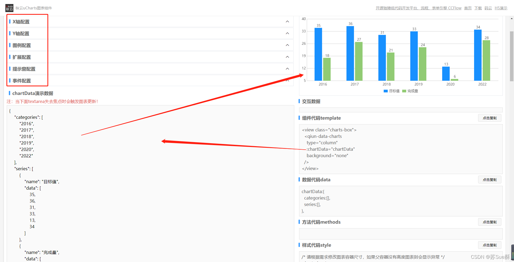Collapse the 提示窗配置 section chevron

[x=287, y=69]
